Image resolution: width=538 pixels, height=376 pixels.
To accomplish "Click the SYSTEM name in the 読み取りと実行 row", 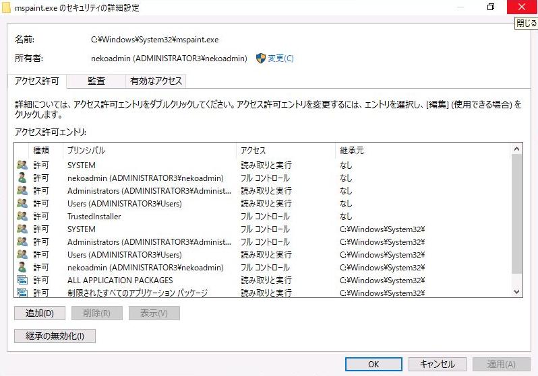I will [x=82, y=165].
